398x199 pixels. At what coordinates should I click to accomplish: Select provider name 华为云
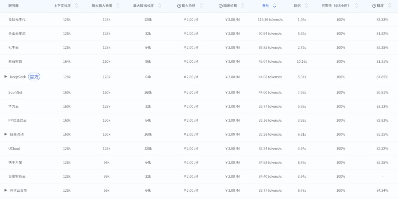(13, 107)
